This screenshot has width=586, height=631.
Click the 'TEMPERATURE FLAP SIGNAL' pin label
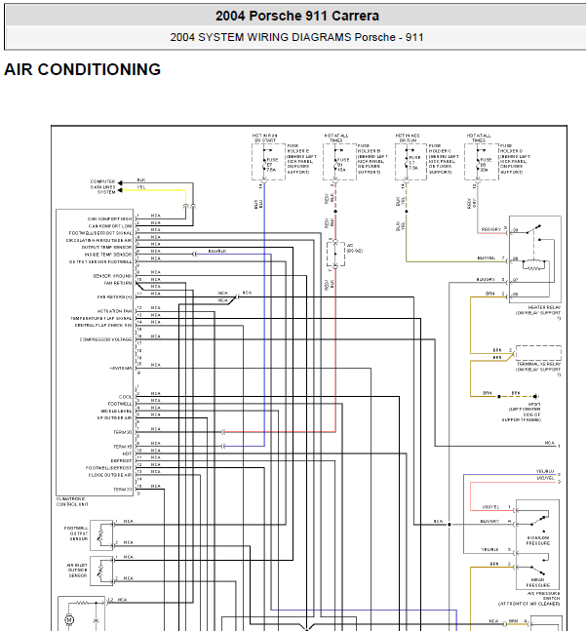[101, 318]
